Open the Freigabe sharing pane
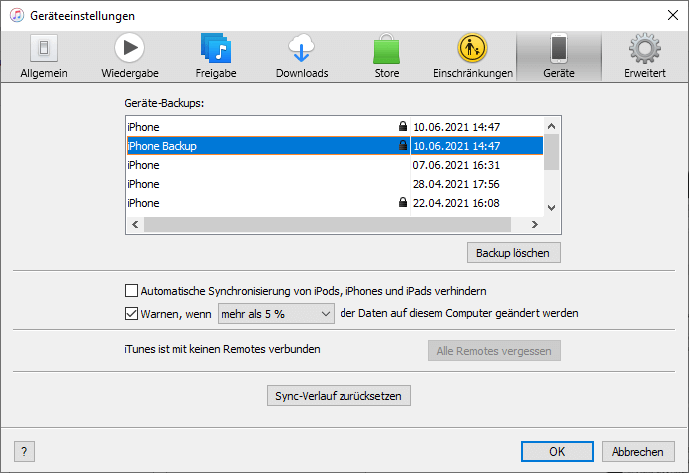The width and height of the screenshot is (689, 473). click(x=216, y=56)
